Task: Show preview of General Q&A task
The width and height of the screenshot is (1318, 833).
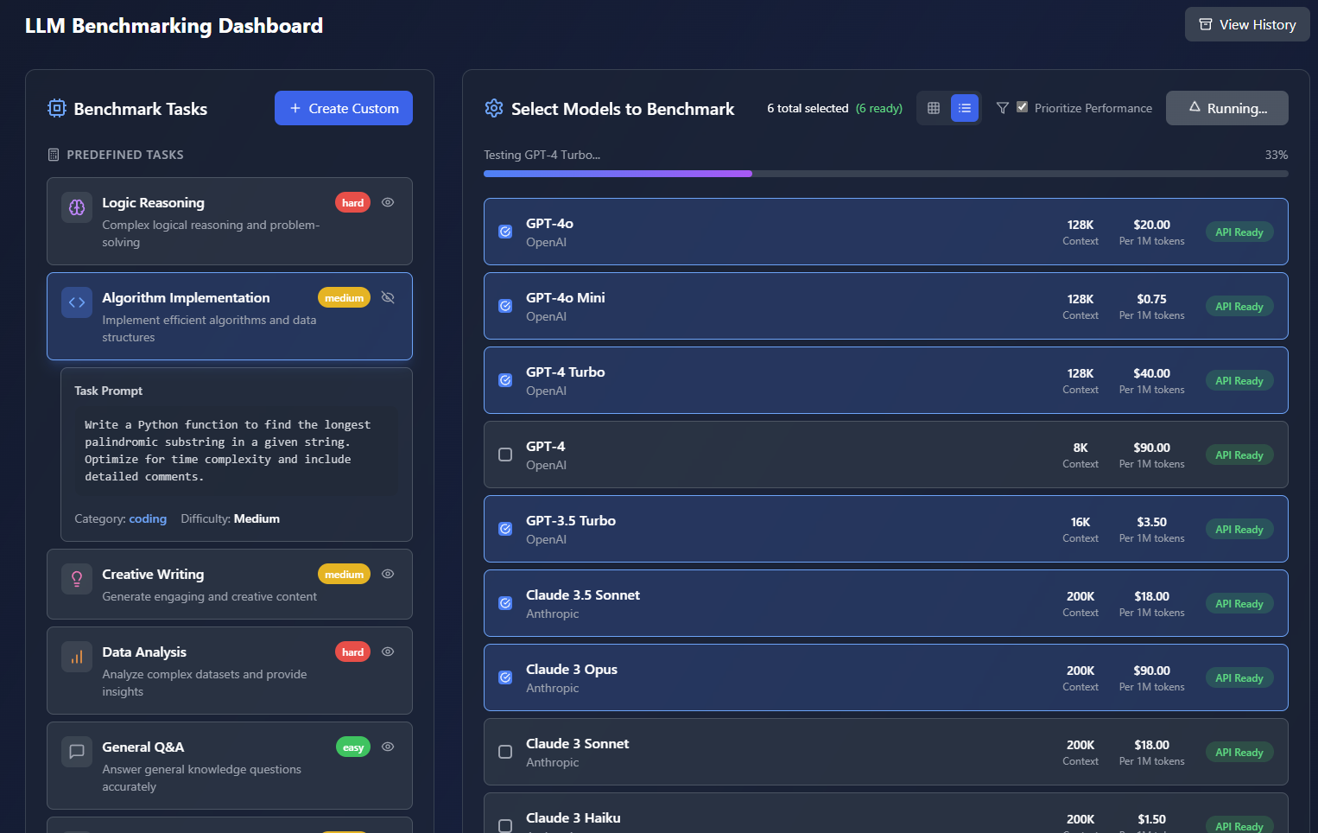Action: tap(388, 747)
